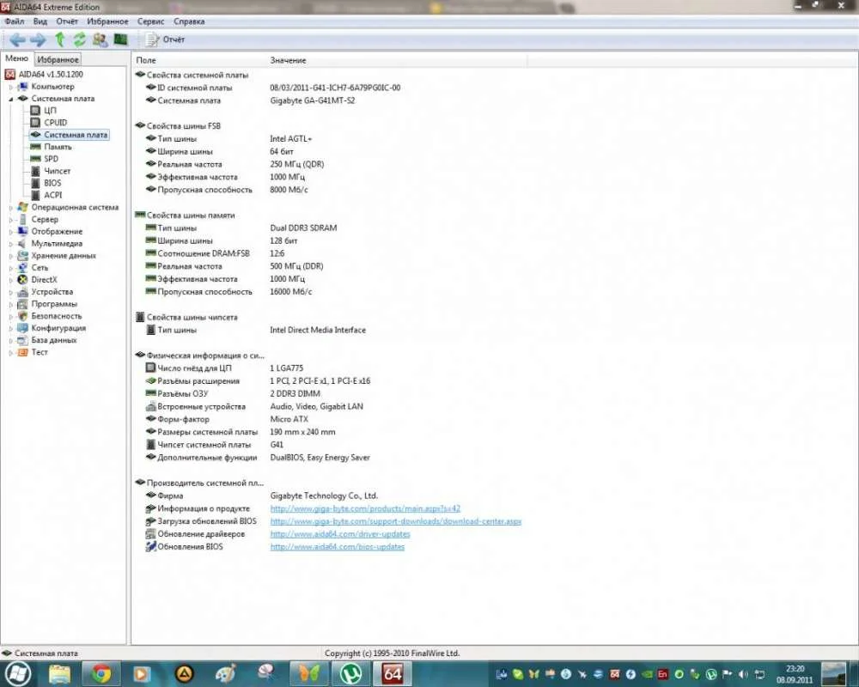Expand the Мультимедиа node
This screenshot has width=859, height=687.
click(10, 244)
